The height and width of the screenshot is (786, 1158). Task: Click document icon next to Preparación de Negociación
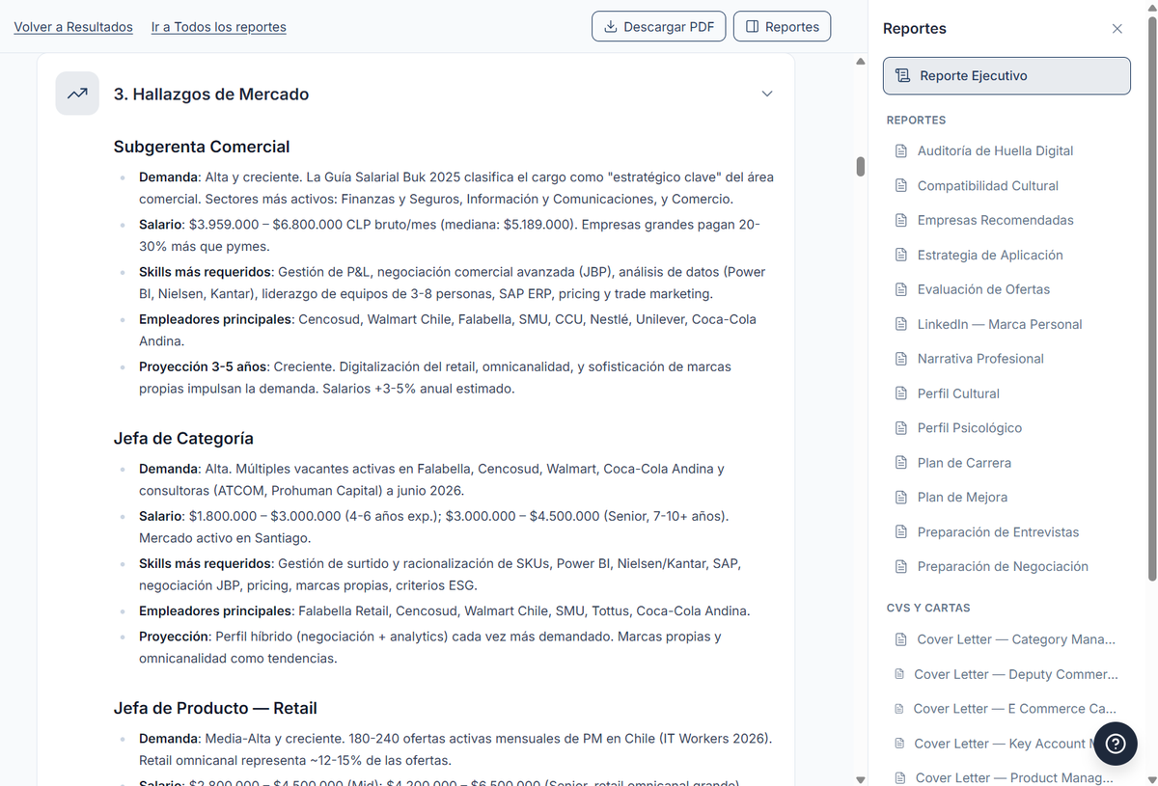pos(901,567)
